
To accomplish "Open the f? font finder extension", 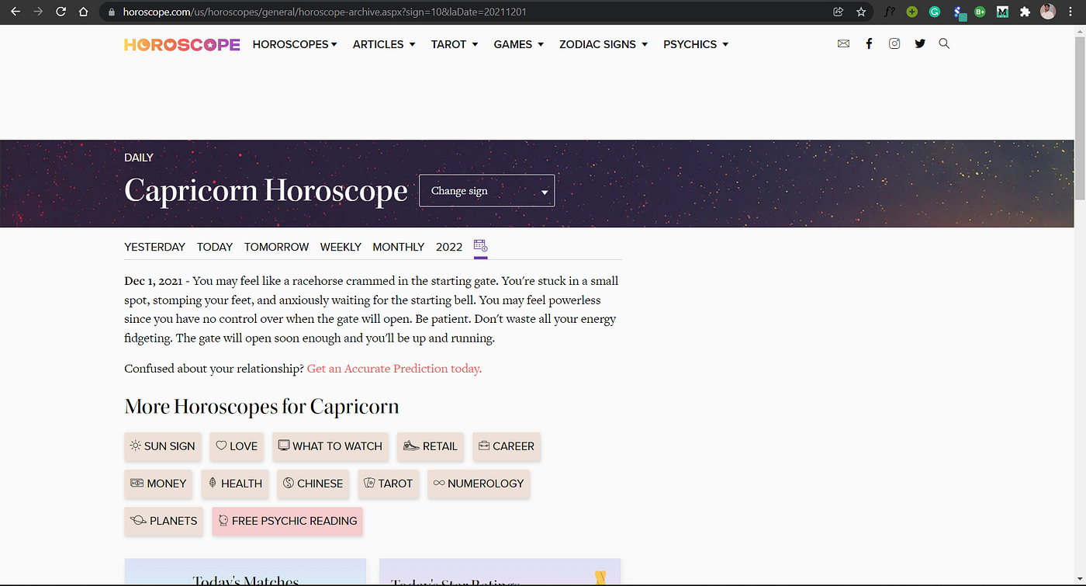I will pos(890,12).
